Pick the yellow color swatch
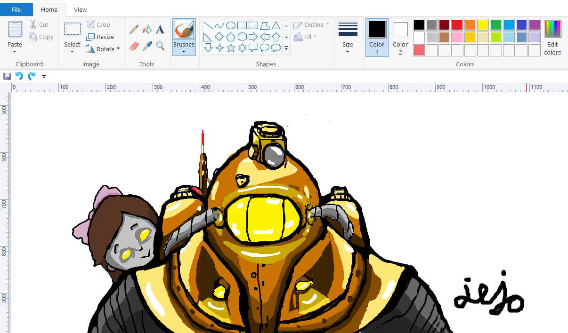568x333 pixels. coord(483,24)
